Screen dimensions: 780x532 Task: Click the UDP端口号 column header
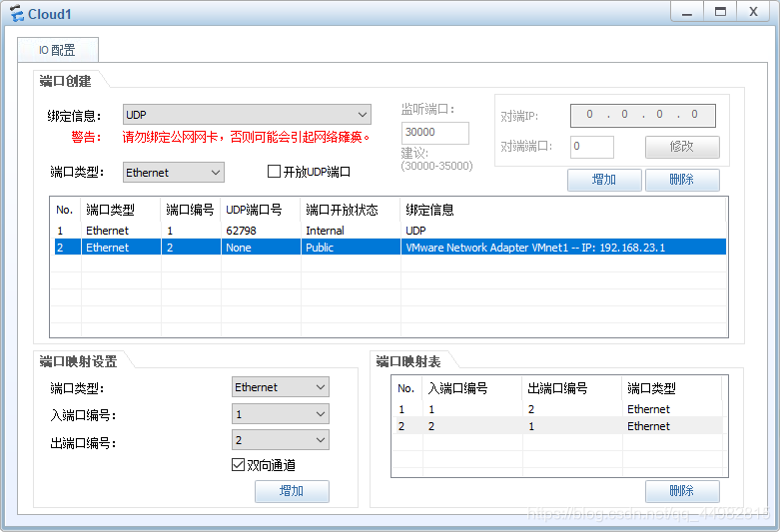tap(261, 210)
